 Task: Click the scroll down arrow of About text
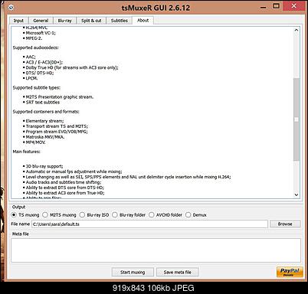[x=297, y=194]
